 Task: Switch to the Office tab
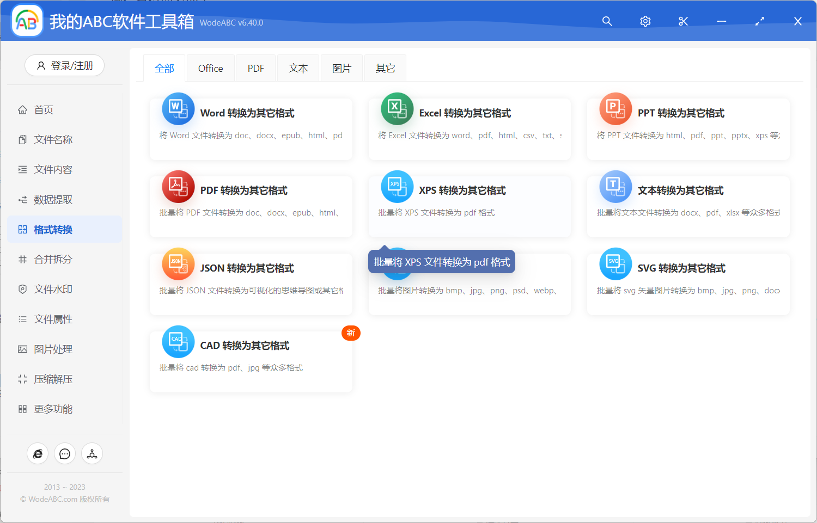[210, 67]
